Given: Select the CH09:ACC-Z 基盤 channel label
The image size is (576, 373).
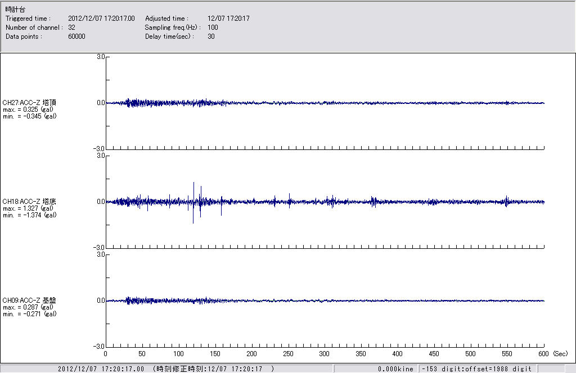Looking at the screenshot, I should pyautogui.click(x=29, y=301).
